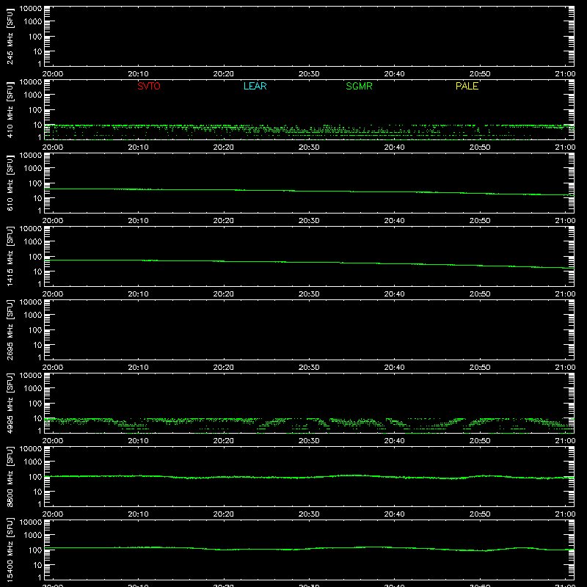The image size is (587, 587).
Task: Click the 100 y-axis label of 4995 MHz panel
Action: (x=35, y=404)
